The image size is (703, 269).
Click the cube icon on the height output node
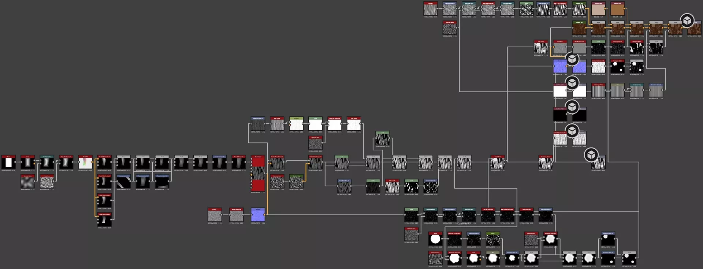[591, 155]
